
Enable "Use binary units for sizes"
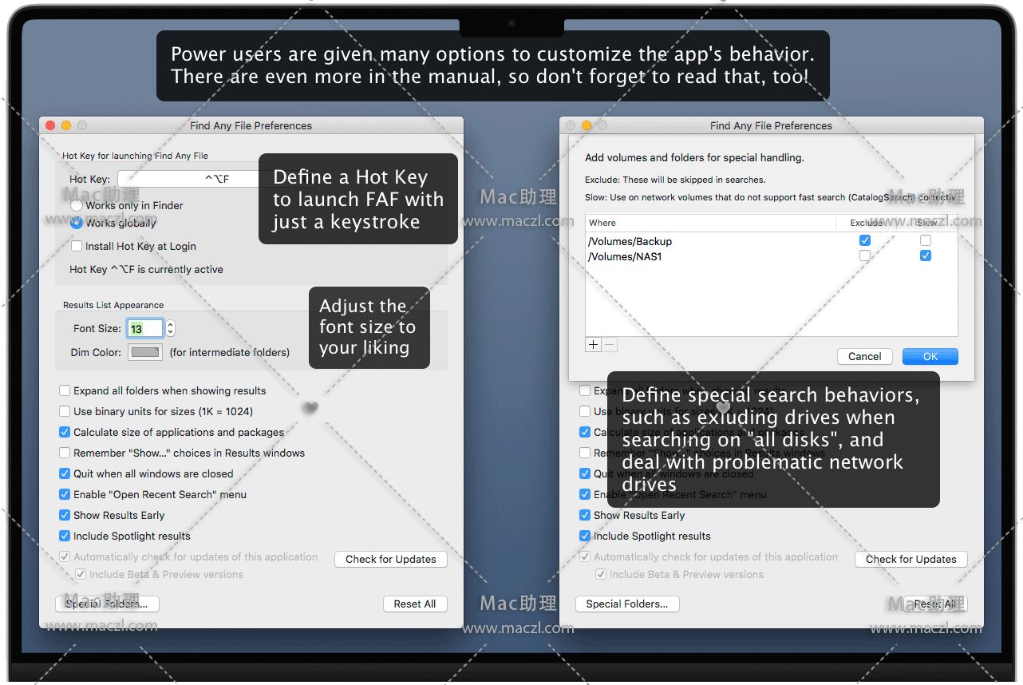[x=65, y=412]
